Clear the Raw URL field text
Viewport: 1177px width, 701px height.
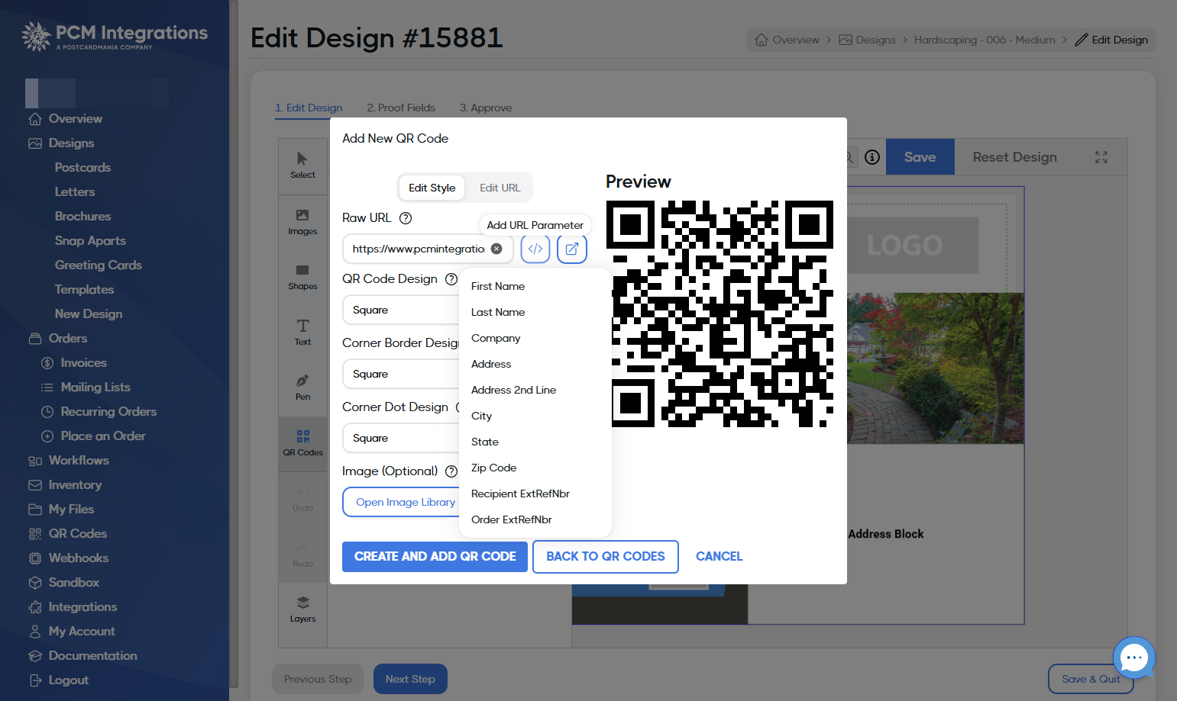496,249
